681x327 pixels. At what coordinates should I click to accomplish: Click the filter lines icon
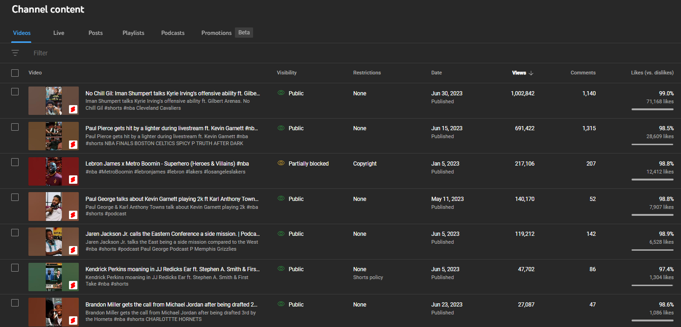[15, 53]
